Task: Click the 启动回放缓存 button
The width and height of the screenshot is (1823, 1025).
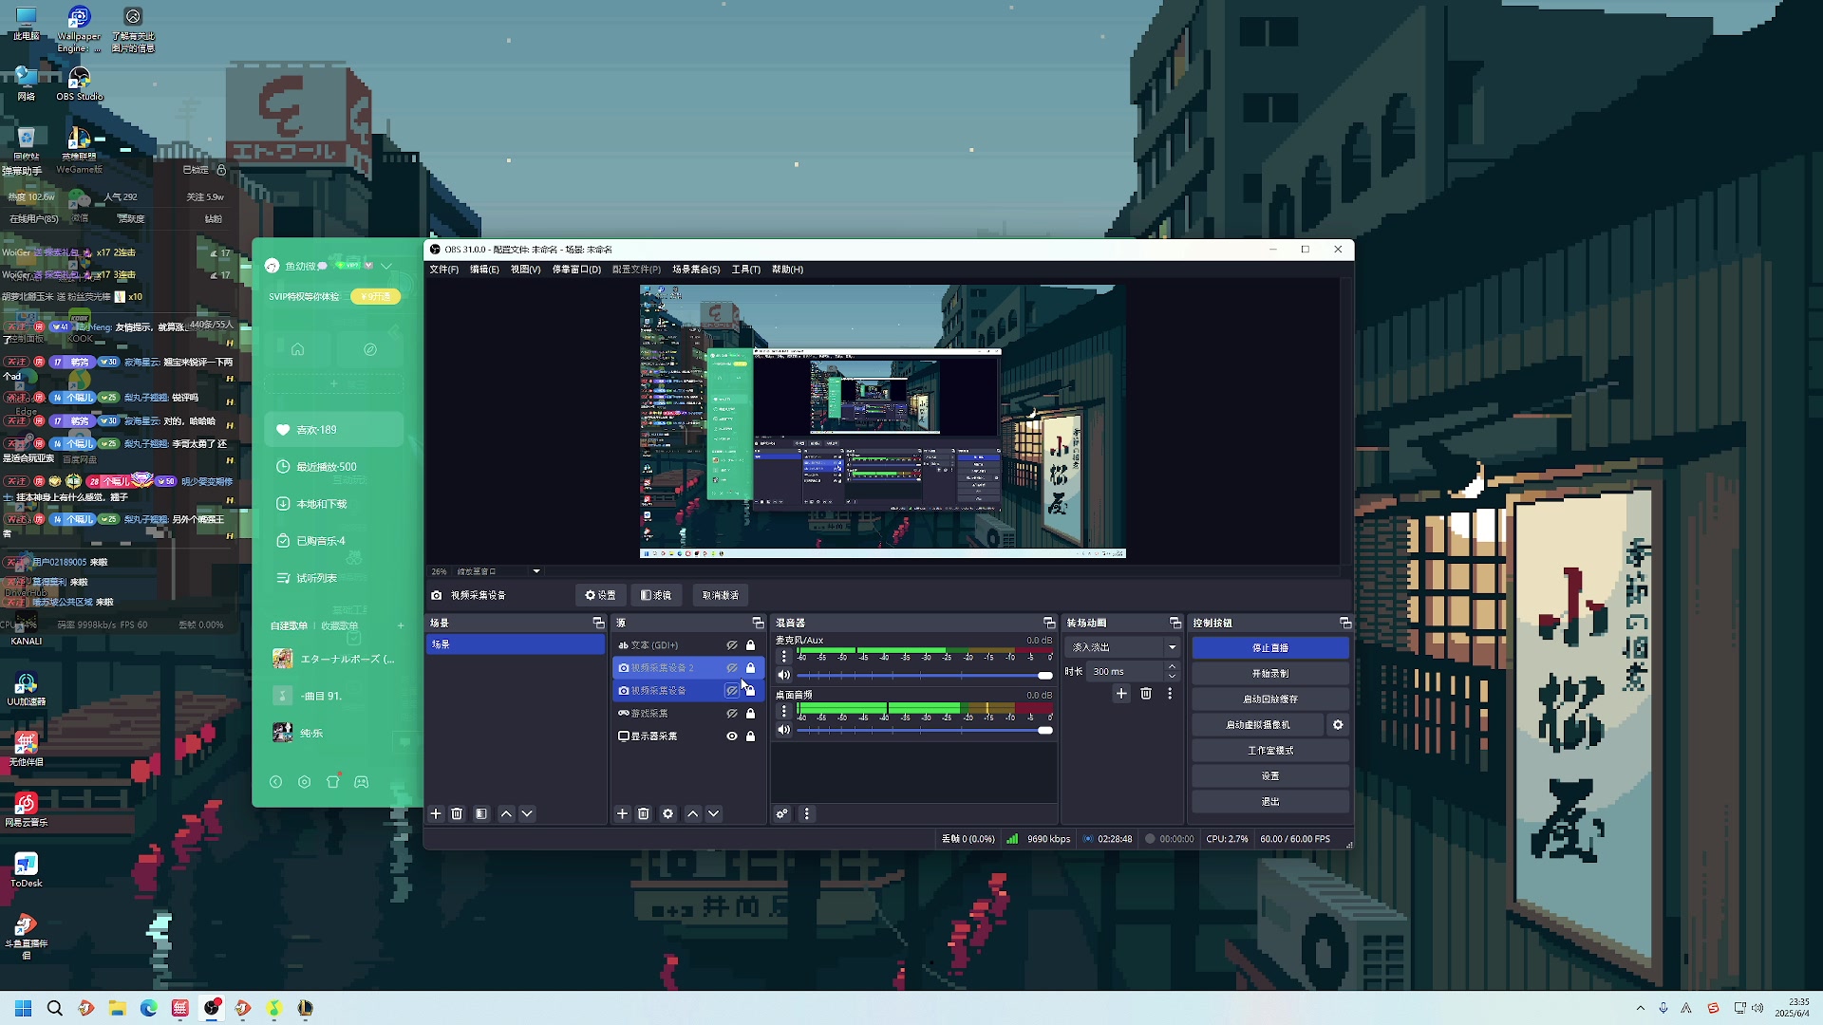Action: [1270, 699]
